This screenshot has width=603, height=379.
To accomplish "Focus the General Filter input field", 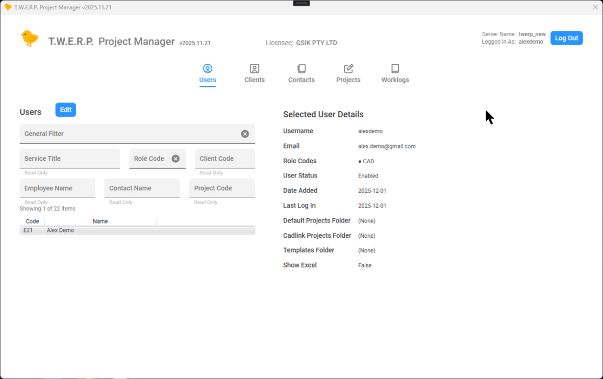I will (x=137, y=134).
